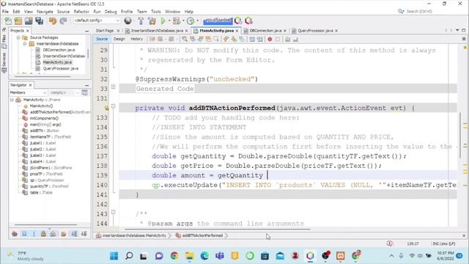
Task: Switch to the DBConnection.java tab
Action: pos(265,31)
